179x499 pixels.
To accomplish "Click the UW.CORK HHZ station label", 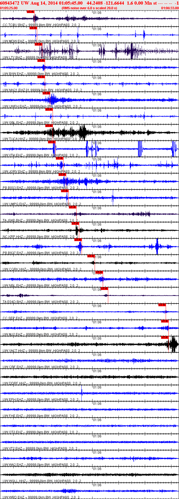I will tap(14, 269).
